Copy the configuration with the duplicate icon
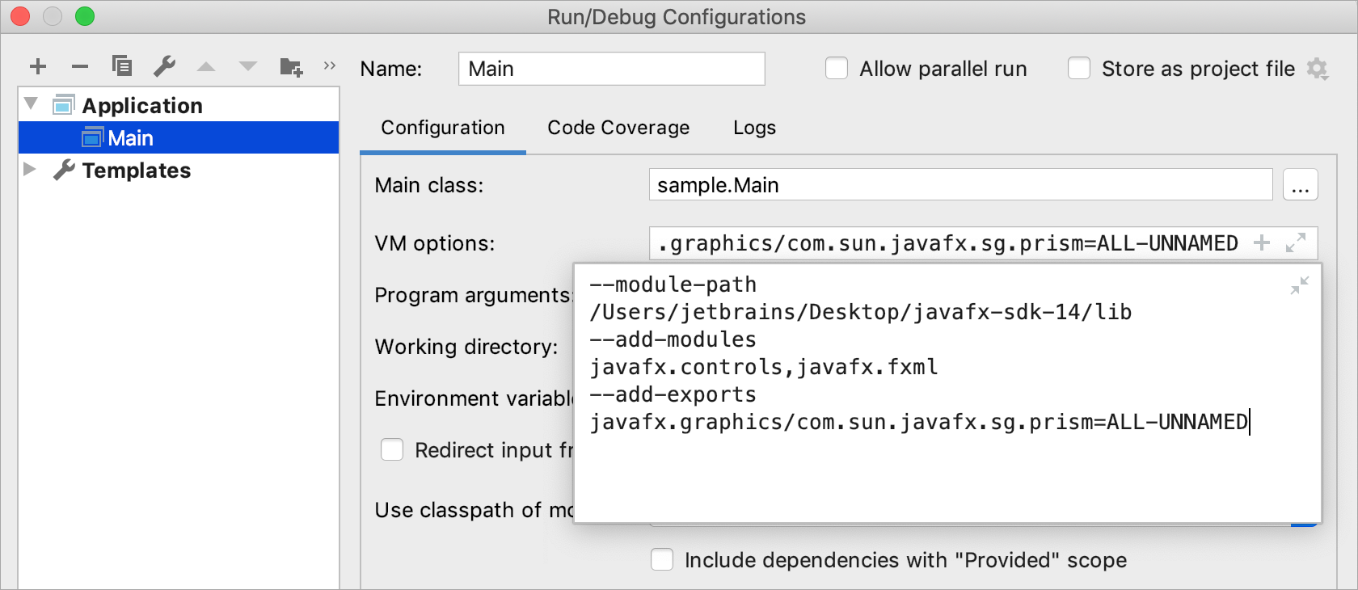 click(122, 65)
